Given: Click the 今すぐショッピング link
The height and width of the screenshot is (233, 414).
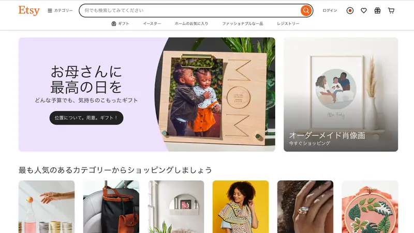Looking at the screenshot, I should click(x=309, y=143).
